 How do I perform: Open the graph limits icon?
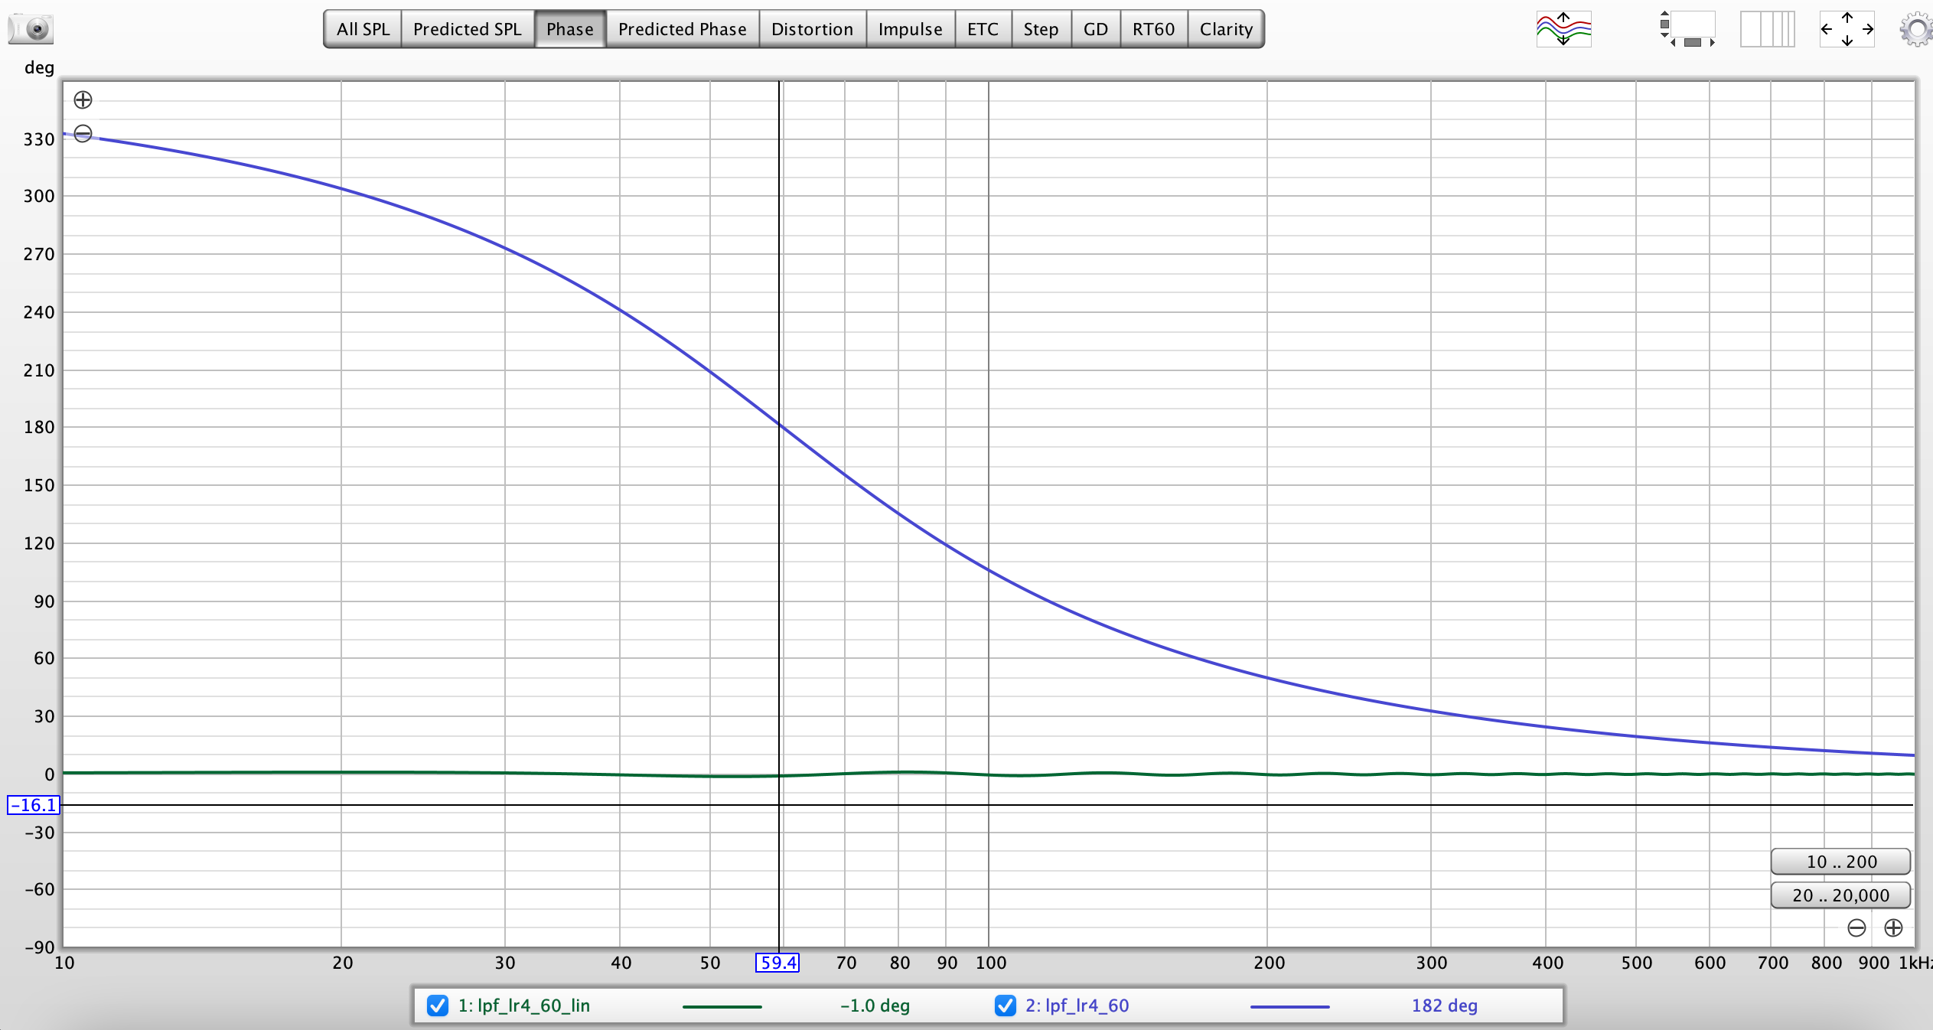click(x=1847, y=29)
